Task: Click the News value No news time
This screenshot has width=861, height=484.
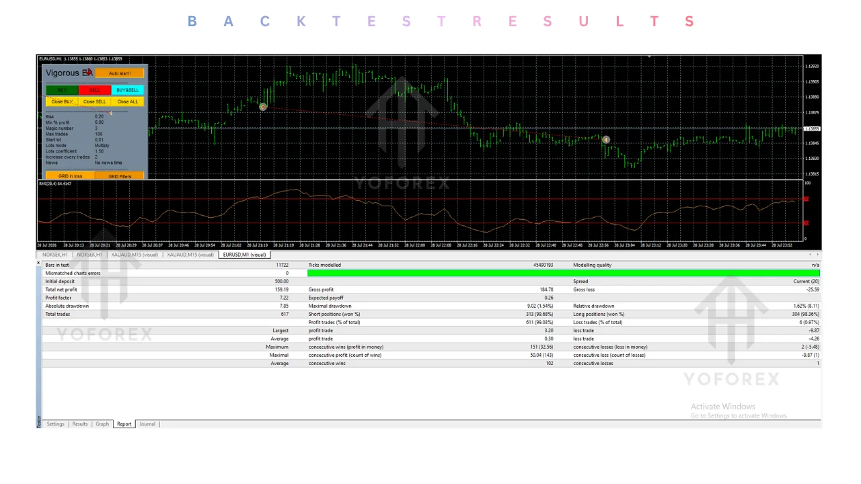Action: (108, 163)
